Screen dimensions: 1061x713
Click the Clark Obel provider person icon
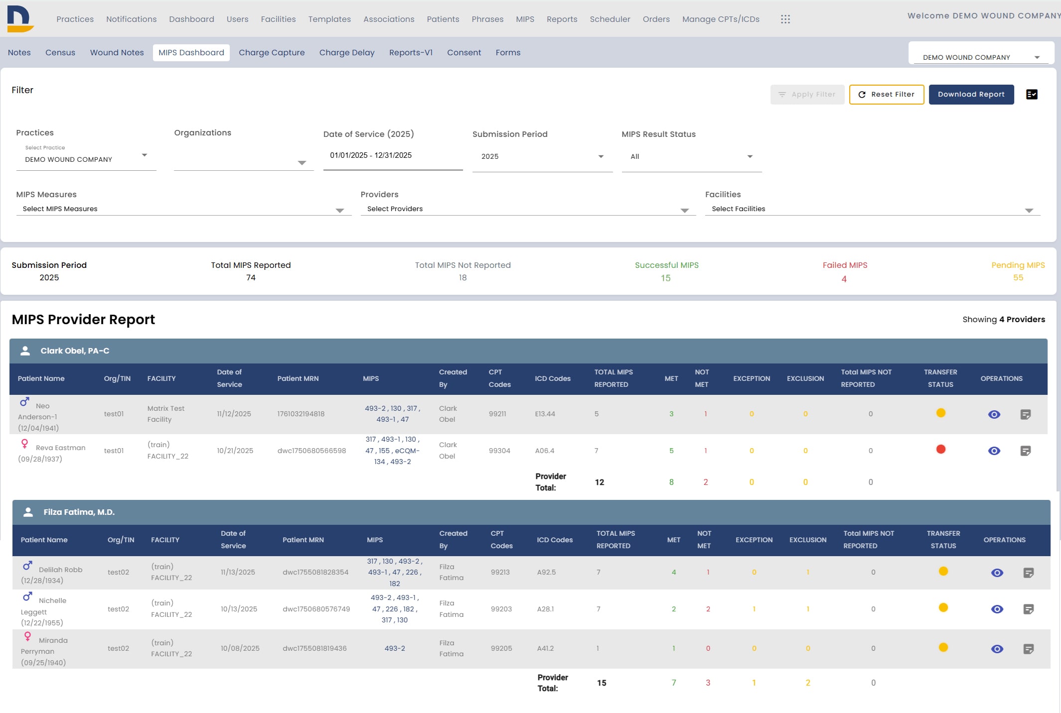[x=25, y=351]
